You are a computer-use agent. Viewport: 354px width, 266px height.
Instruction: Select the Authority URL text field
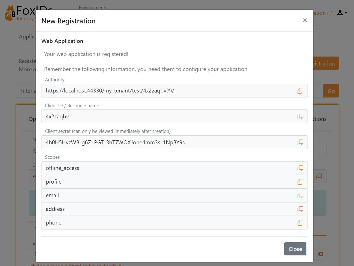(x=167, y=91)
